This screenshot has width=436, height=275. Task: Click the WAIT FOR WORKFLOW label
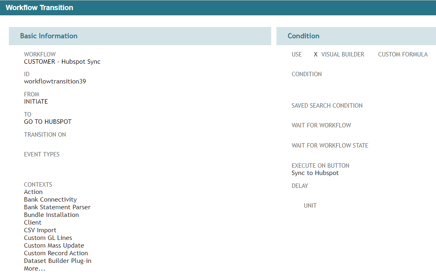[x=322, y=125]
